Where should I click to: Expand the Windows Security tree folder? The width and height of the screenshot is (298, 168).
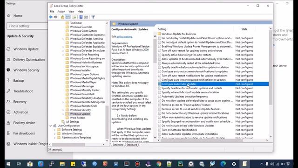tap(63, 110)
